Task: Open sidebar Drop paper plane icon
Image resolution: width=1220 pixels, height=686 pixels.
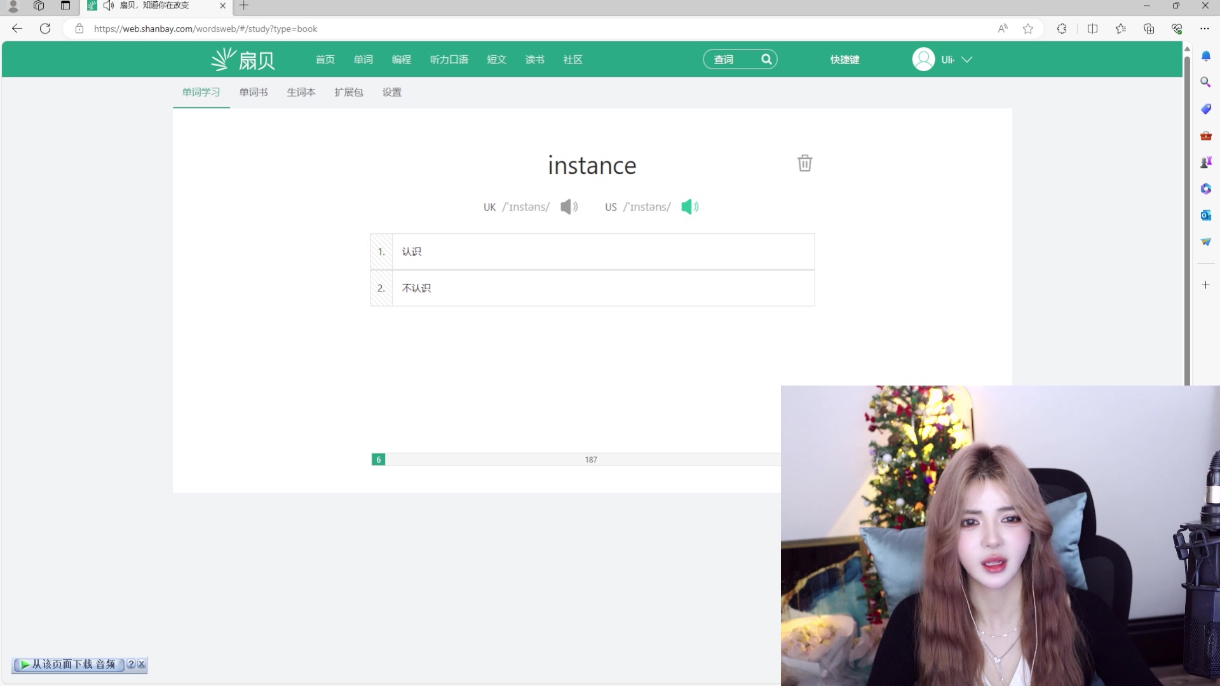Action: click(1206, 241)
